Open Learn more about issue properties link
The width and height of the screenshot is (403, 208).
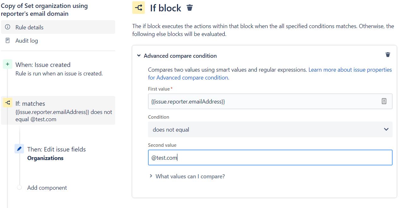(270, 74)
